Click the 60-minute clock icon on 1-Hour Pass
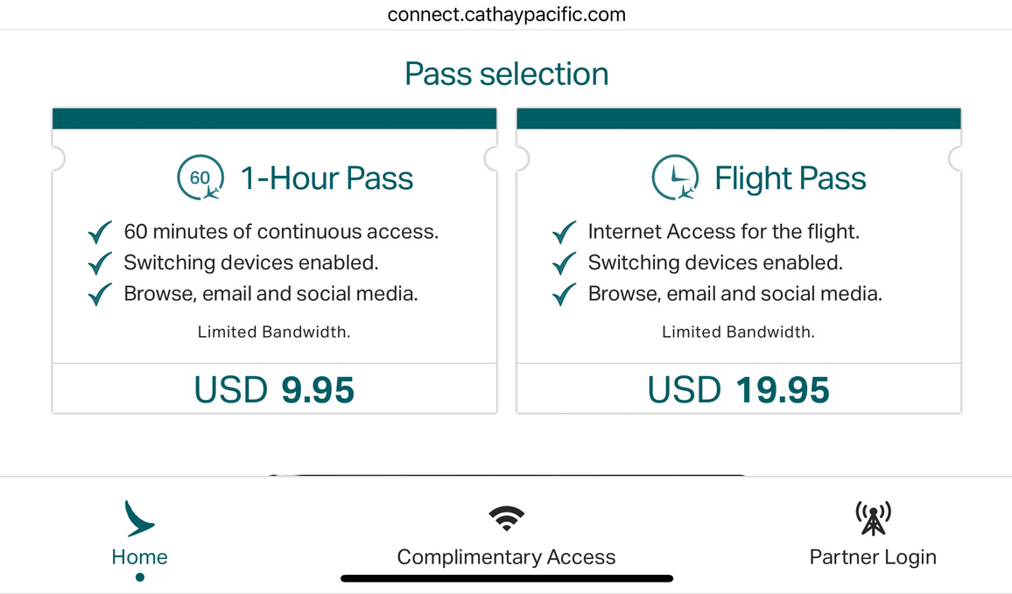1012x594 pixels. [201, 178]
